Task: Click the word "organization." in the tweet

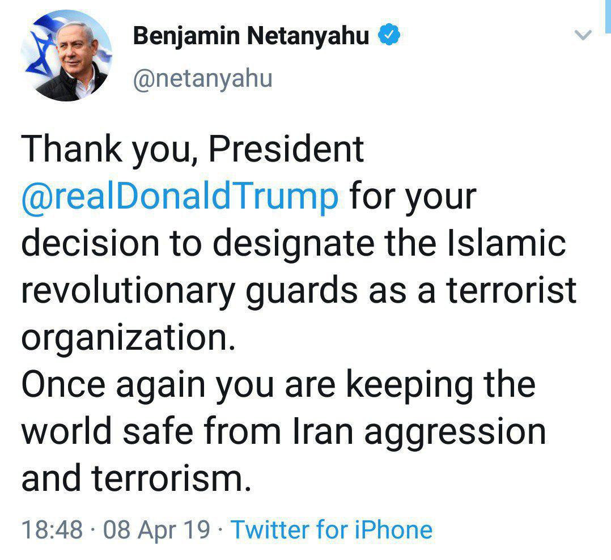Action: pyautogui.click(x=128, y=338)
